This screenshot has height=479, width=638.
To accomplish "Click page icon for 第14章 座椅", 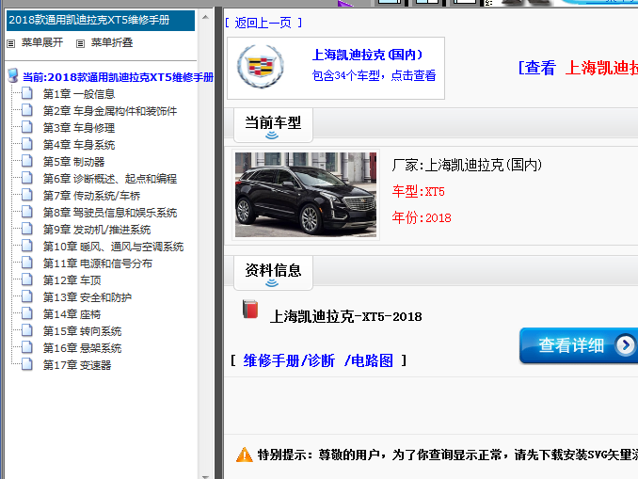I will (27, 314).
